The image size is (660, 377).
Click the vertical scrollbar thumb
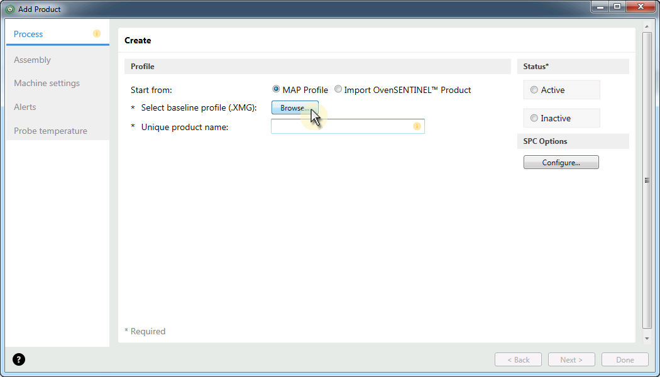click(x=647, y=180)
